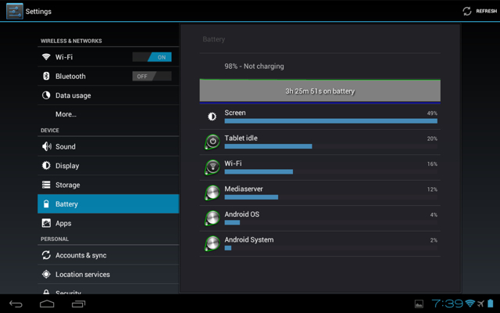Click the Wi-Fi signal icon in sidebar
The height and width of the screenshot is (313, 500).
click(46, 57)
